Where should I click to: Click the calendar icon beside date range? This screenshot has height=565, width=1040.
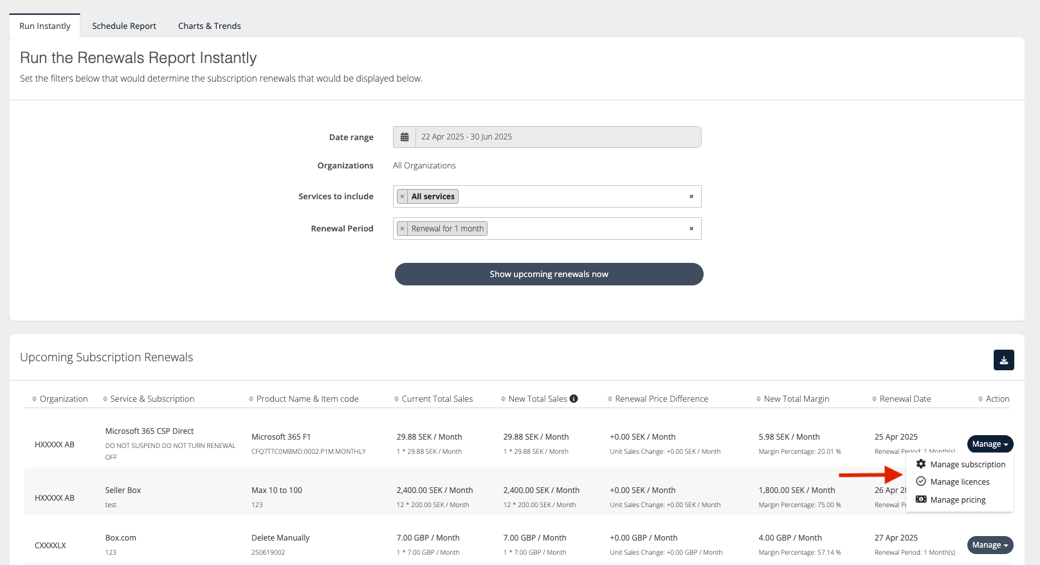[x=405, y=137]
